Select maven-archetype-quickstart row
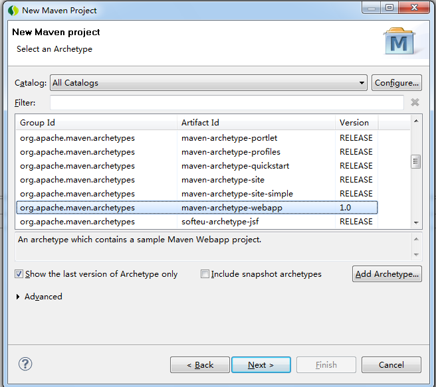 [197, 166]
